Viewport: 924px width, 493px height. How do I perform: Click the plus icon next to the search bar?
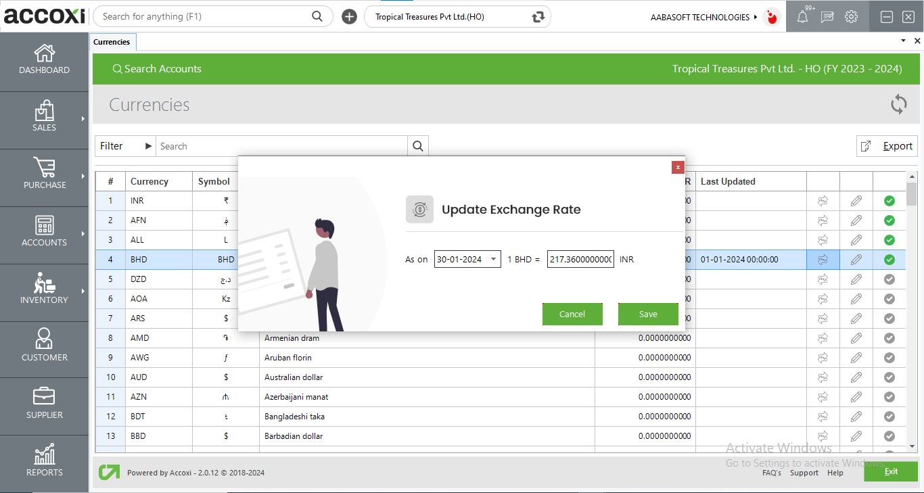pyautogui.click(x=349, y=16)
